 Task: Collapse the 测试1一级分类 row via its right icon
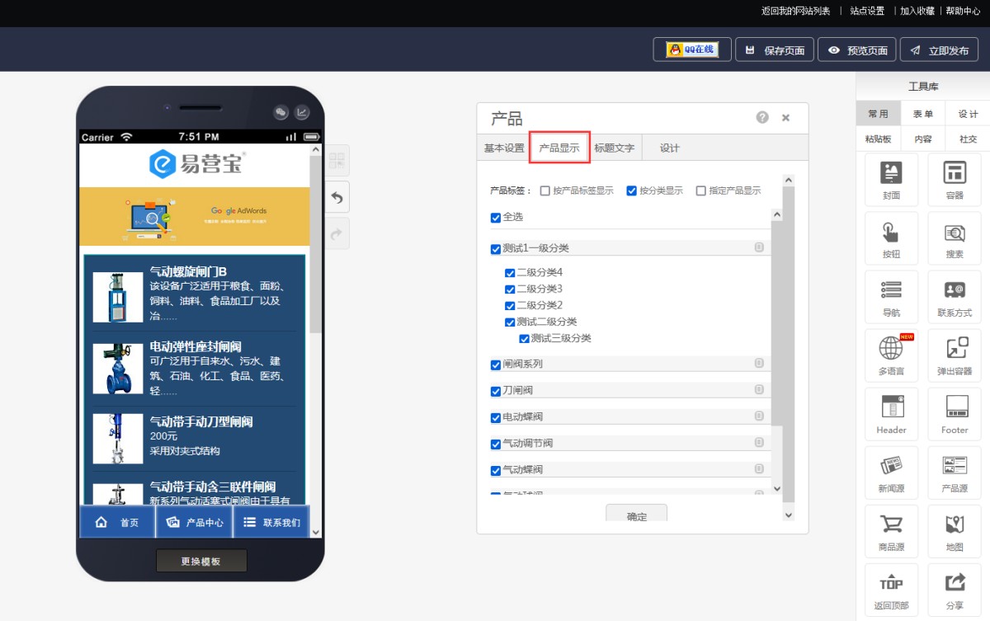coord(759,247)
